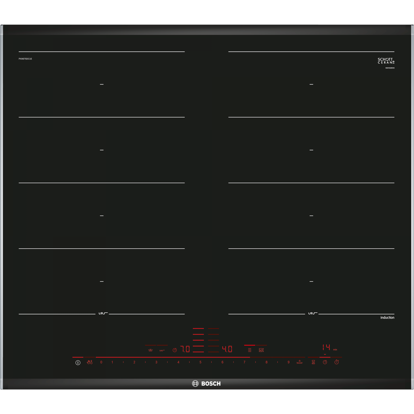Tap the clock icon beside 7.0
Viewport: 414px width, 414px height.
tap(175, 350)
